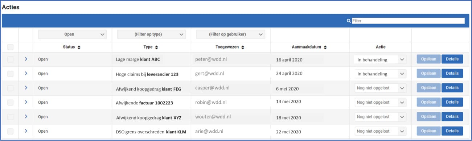Check the box for robin@wdd.nl row
Viewport: 472px width, 141px height.
pyautogui.click(x=10, y=103)
